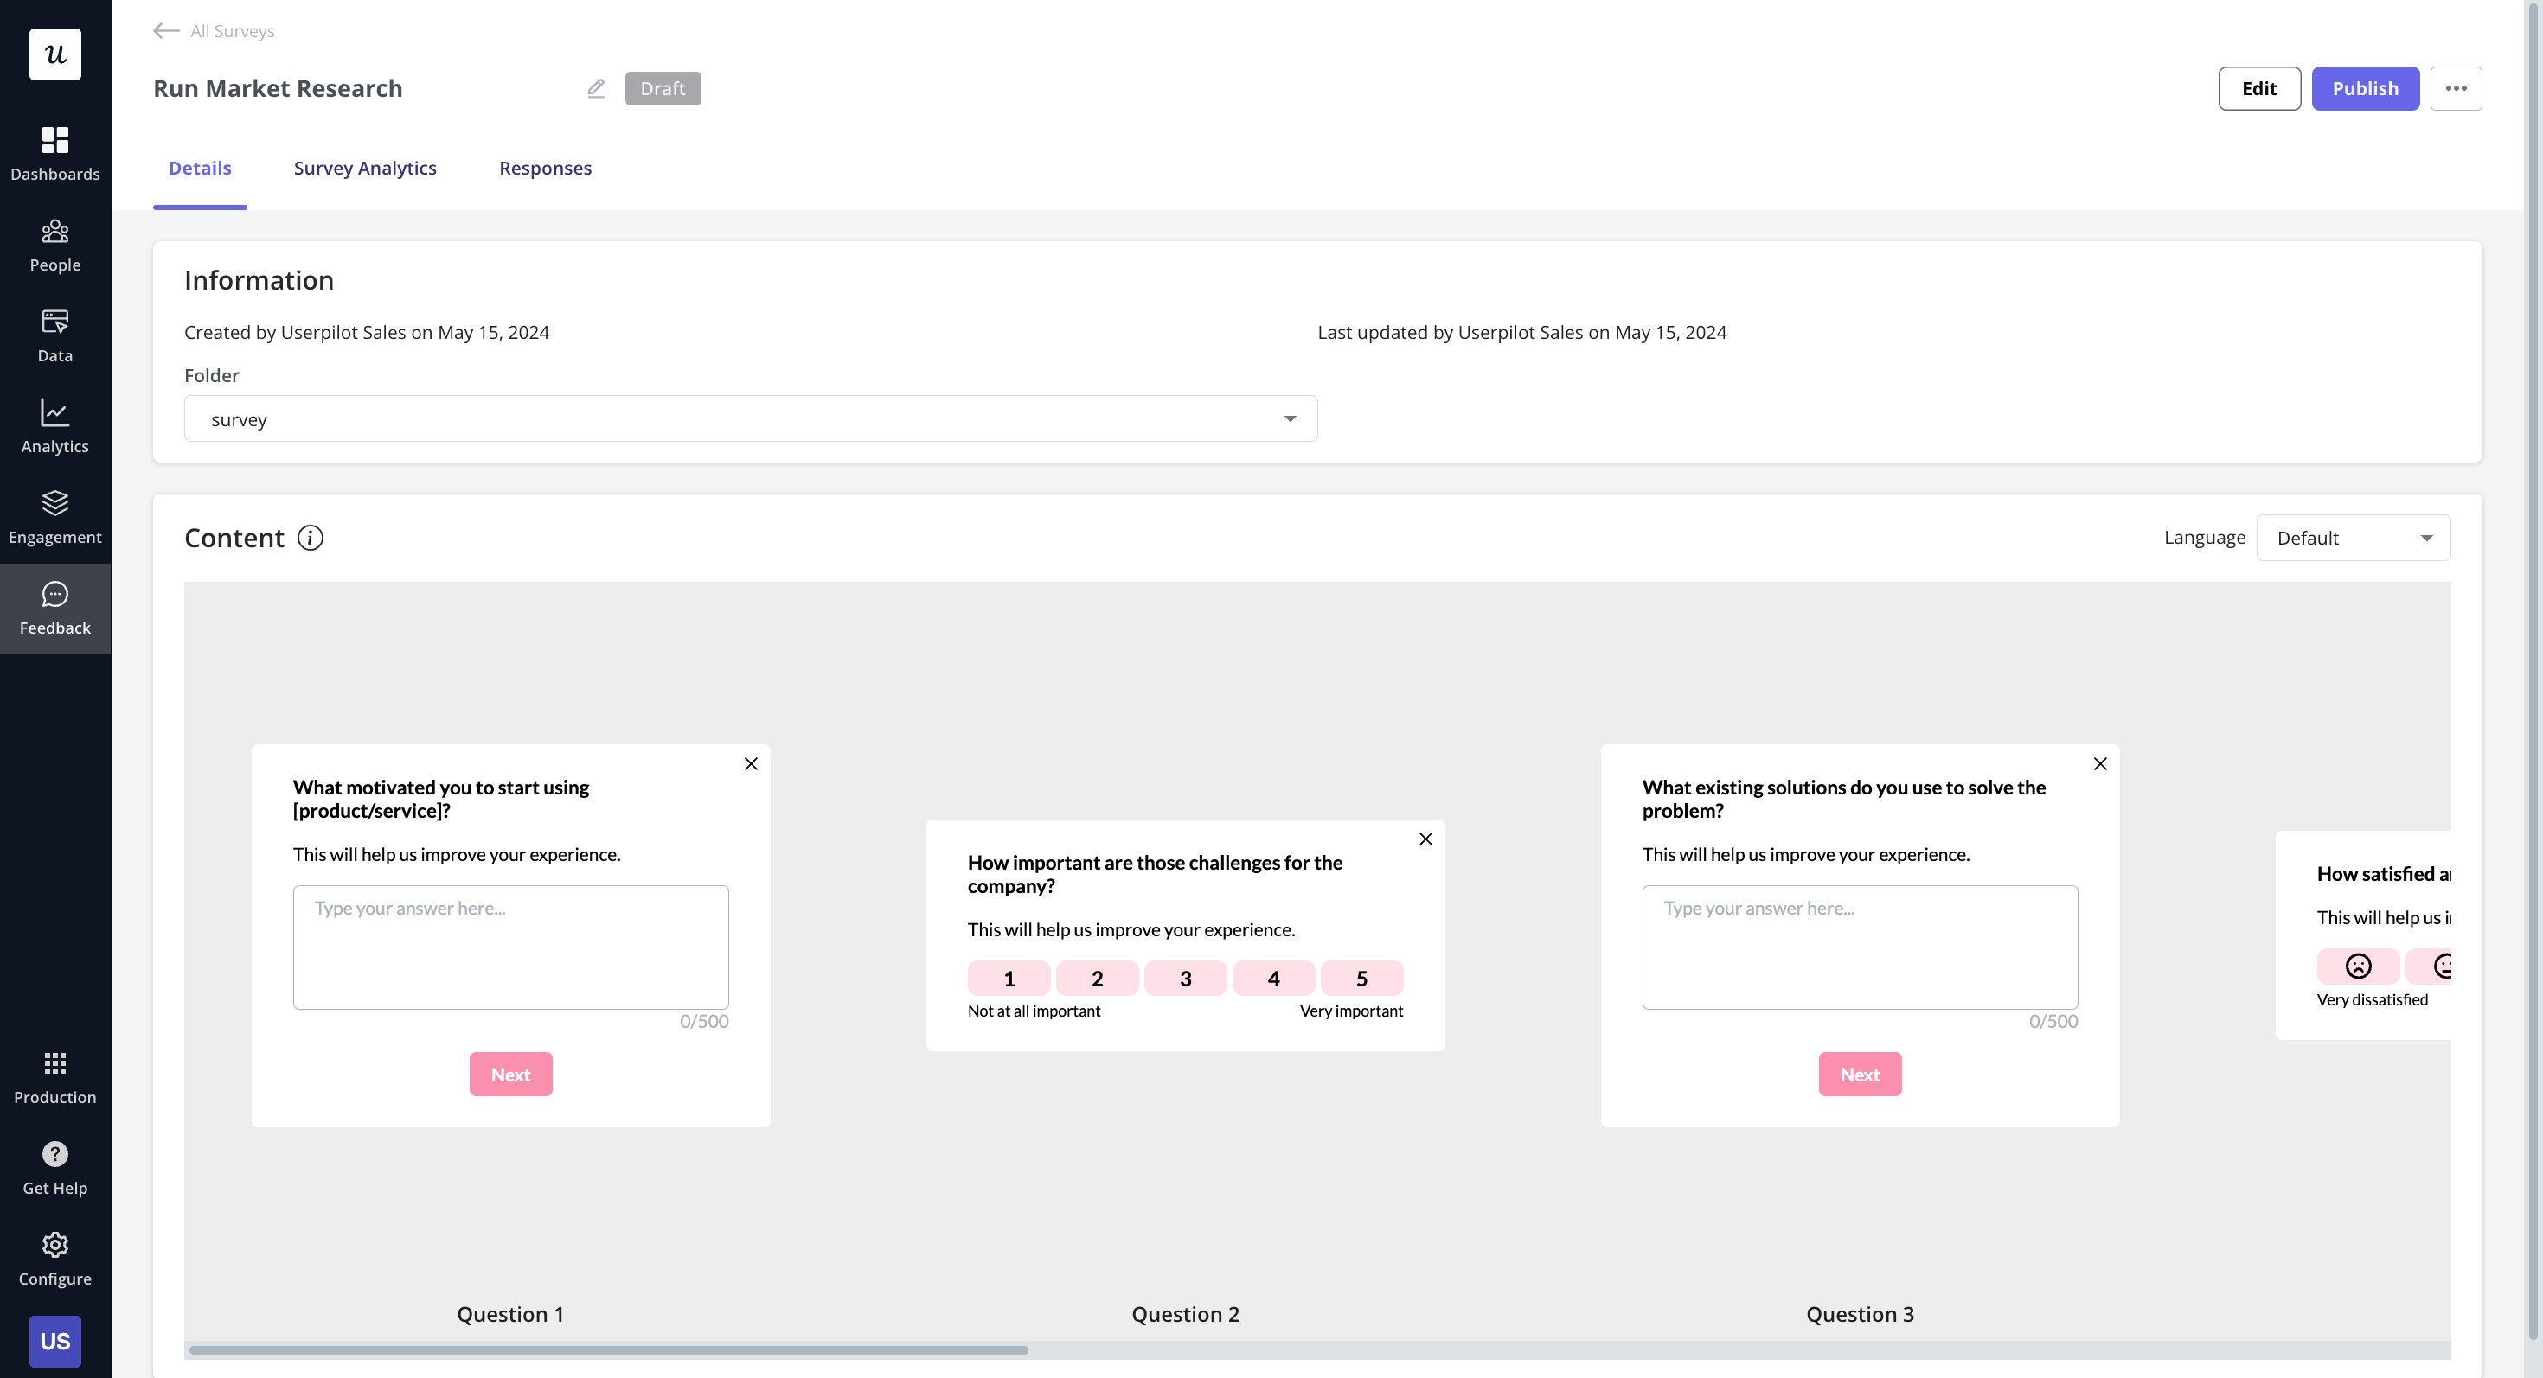
Task: Click the Publish button
Action: click(x=2365, y=88)
